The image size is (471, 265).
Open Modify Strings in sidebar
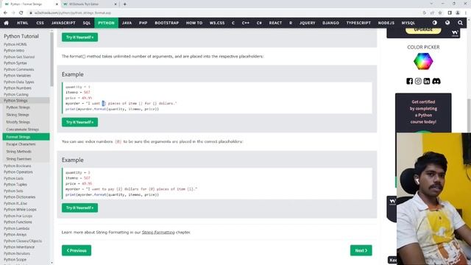pos(18,122)
